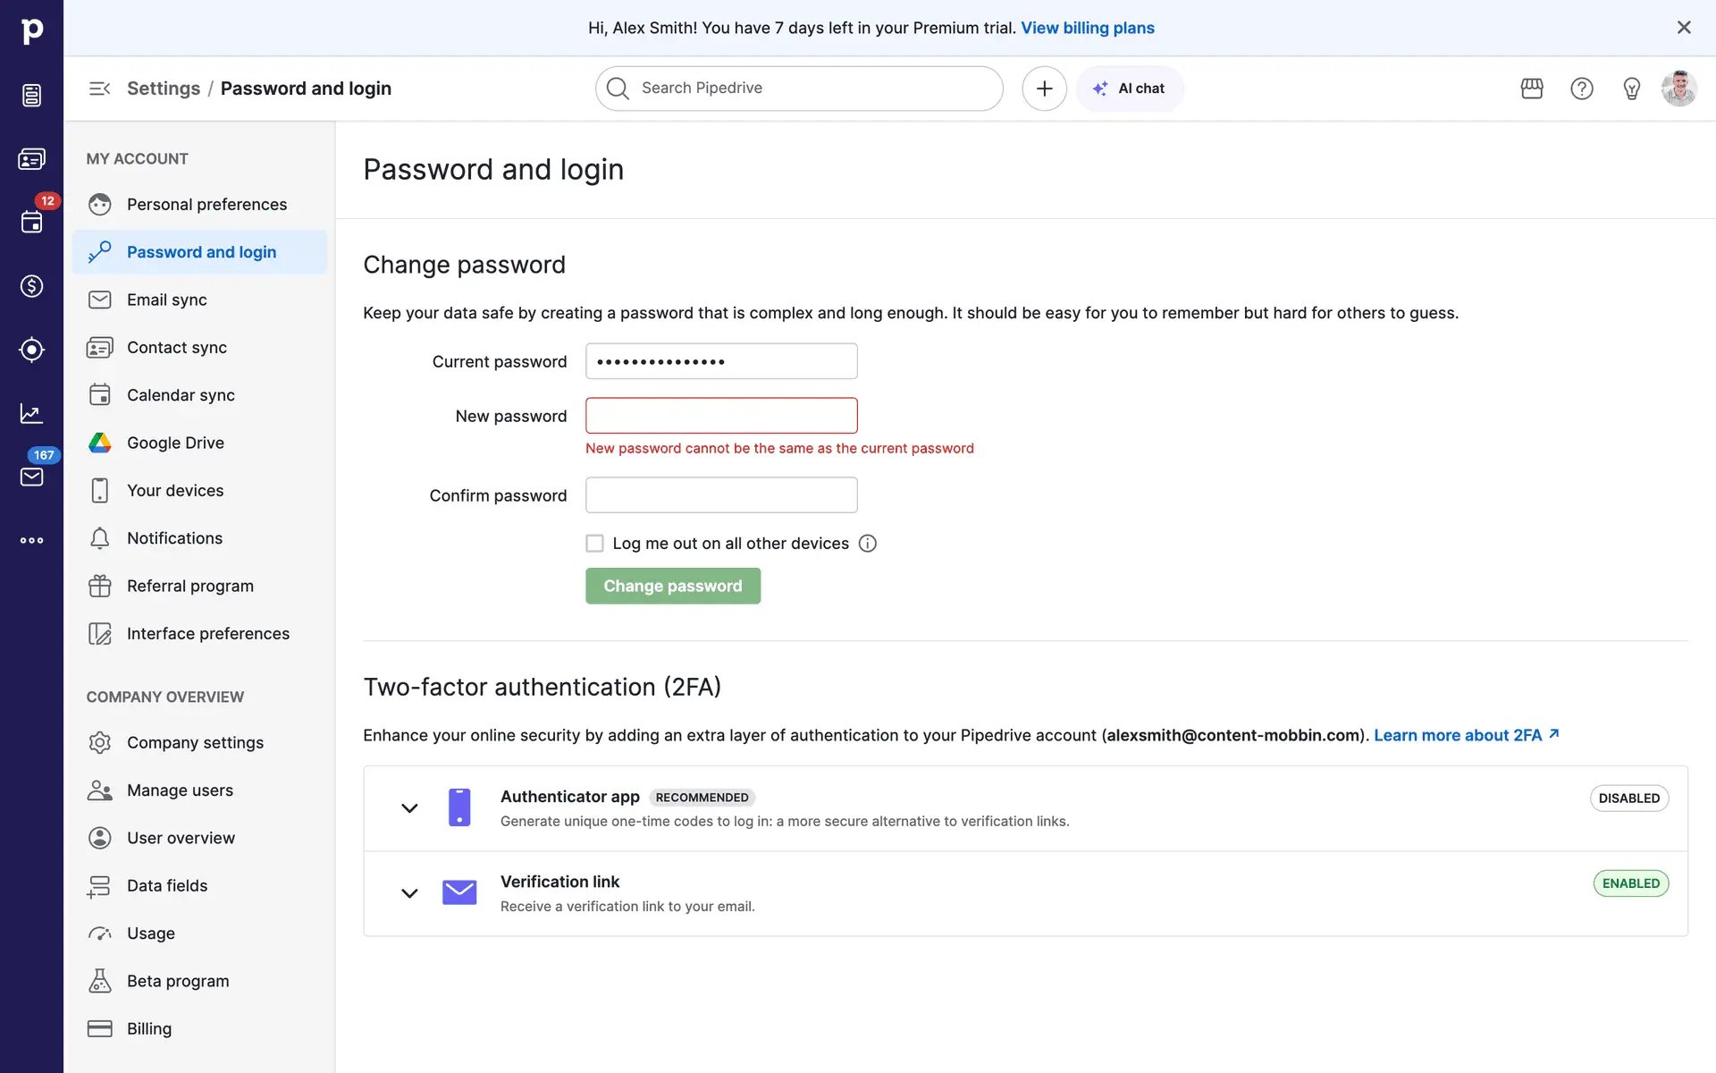
Task: Click the quick add plus button
Action: click(1044, 89)
